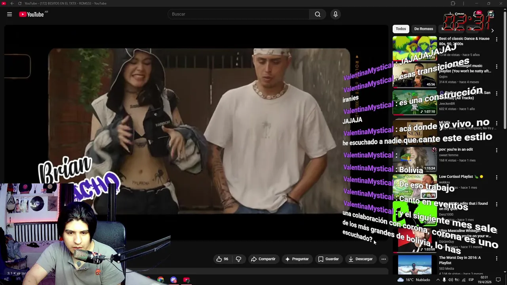
Task: Click the Preguntar button
Action: tap(297, 259)
